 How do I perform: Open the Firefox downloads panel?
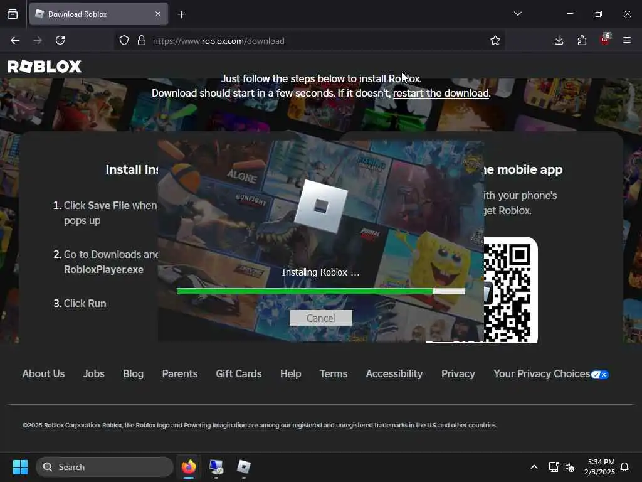coord(559,40)
